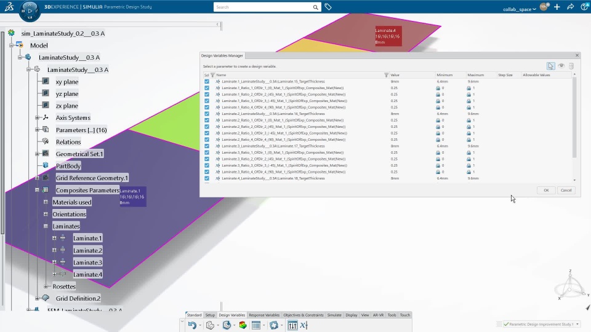Switch to the Display tab
591x332 pixels.
tap(352, 315)
